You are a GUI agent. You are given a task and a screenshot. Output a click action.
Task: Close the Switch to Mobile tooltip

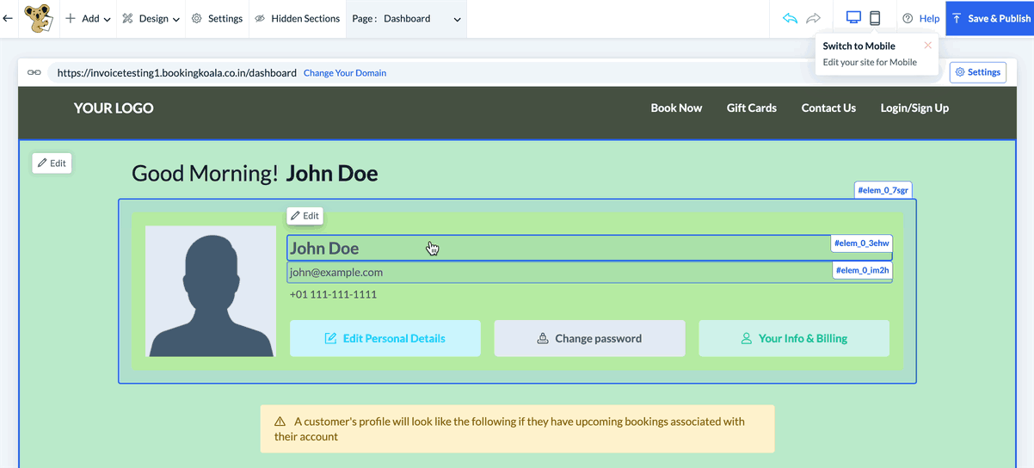click(x=927, y=46)
